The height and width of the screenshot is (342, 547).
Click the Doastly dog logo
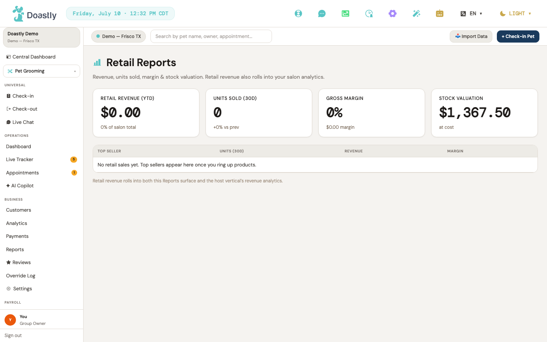coord(18,14)
